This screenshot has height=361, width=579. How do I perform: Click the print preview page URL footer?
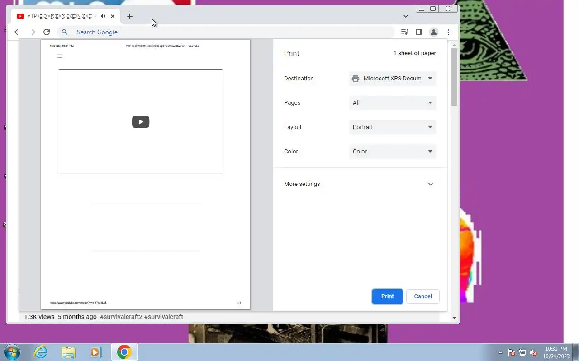pos(78,303)
